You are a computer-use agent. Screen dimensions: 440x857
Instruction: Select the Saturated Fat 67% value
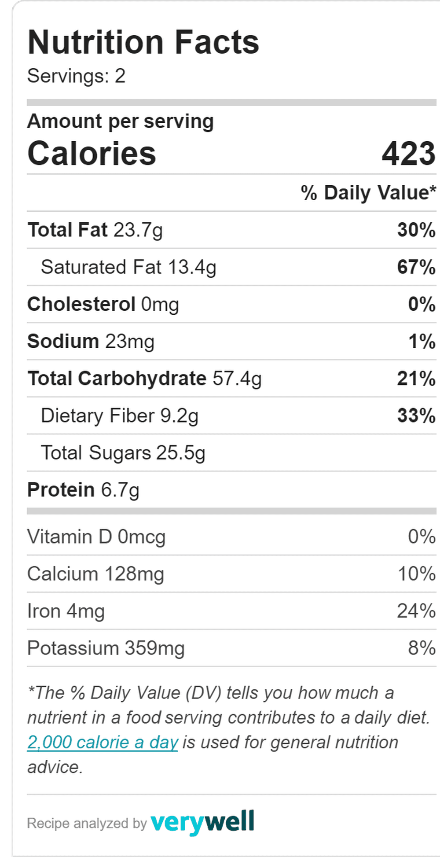click(416, 267)
